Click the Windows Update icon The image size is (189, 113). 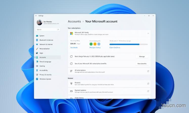[37, 79]
